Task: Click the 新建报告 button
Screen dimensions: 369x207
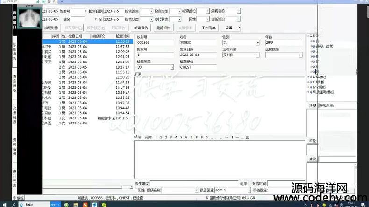Action: coord(141,28)
